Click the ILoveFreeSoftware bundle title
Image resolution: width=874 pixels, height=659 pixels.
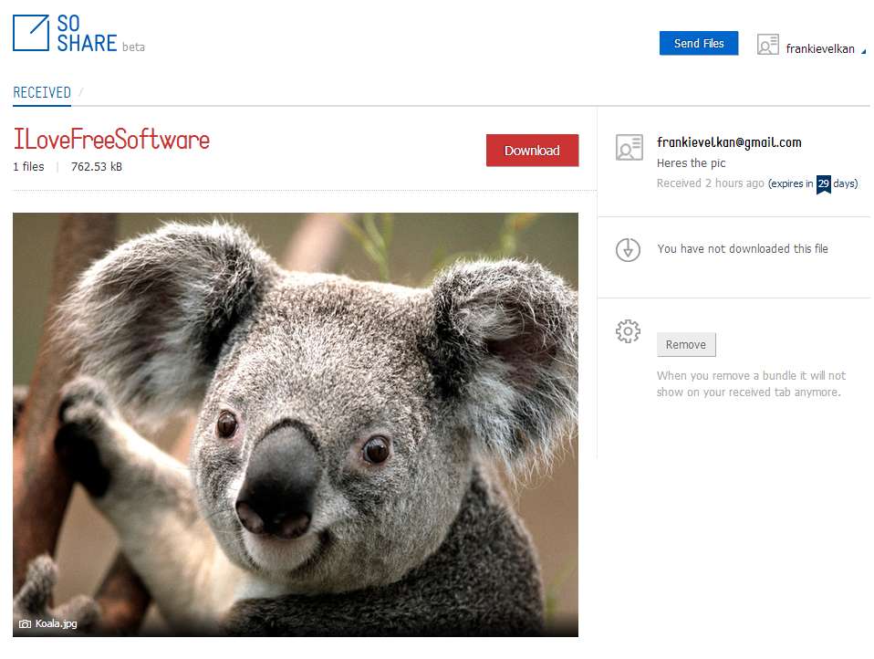(111, 140)
